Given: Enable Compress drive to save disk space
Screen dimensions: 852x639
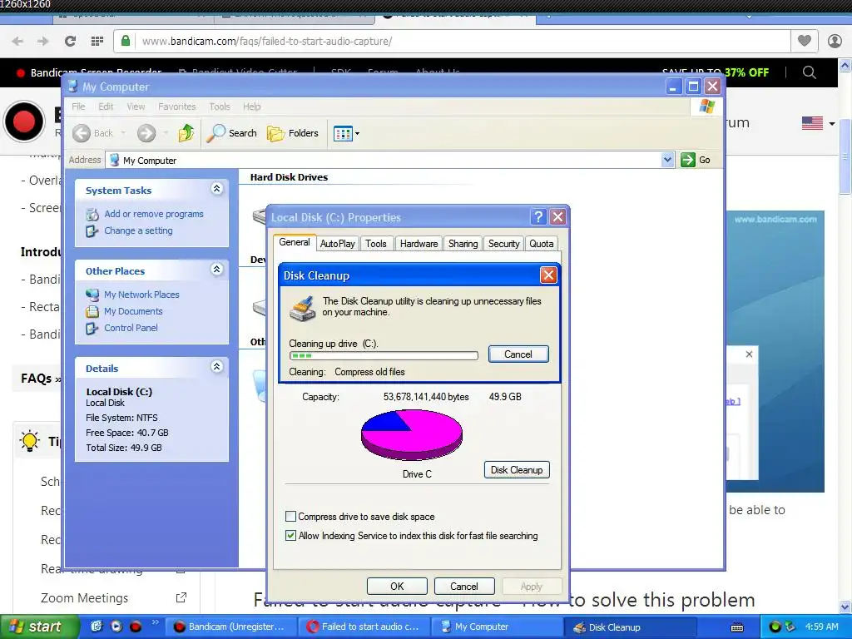Looking at the screenshot, I should tap(290, 516).
